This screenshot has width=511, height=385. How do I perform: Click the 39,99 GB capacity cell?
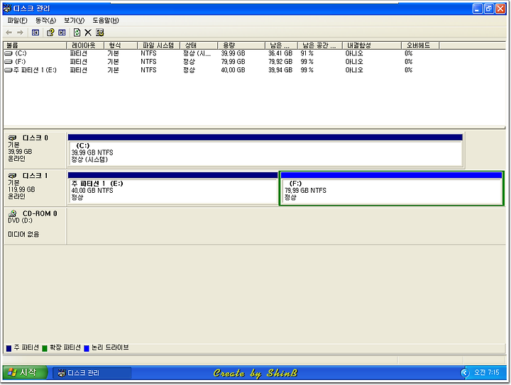(x=233, y=53)
